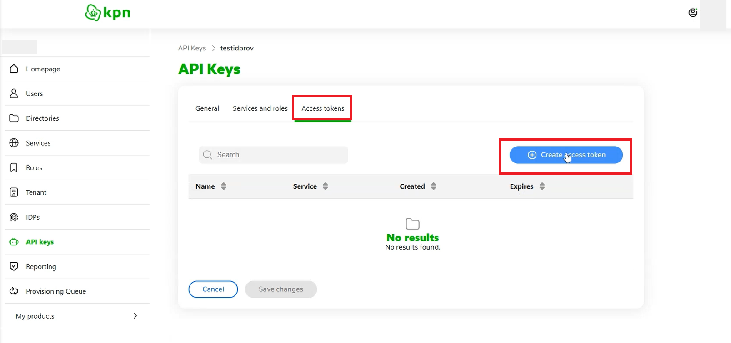The width and height of the screenshot is (731, 343).
Task: Click the Created column header
Action: pos(412,186)
